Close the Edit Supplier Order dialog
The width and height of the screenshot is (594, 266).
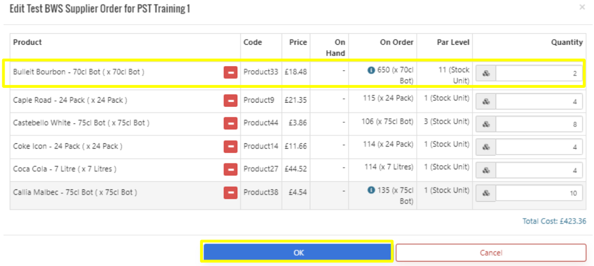(583, 8)
